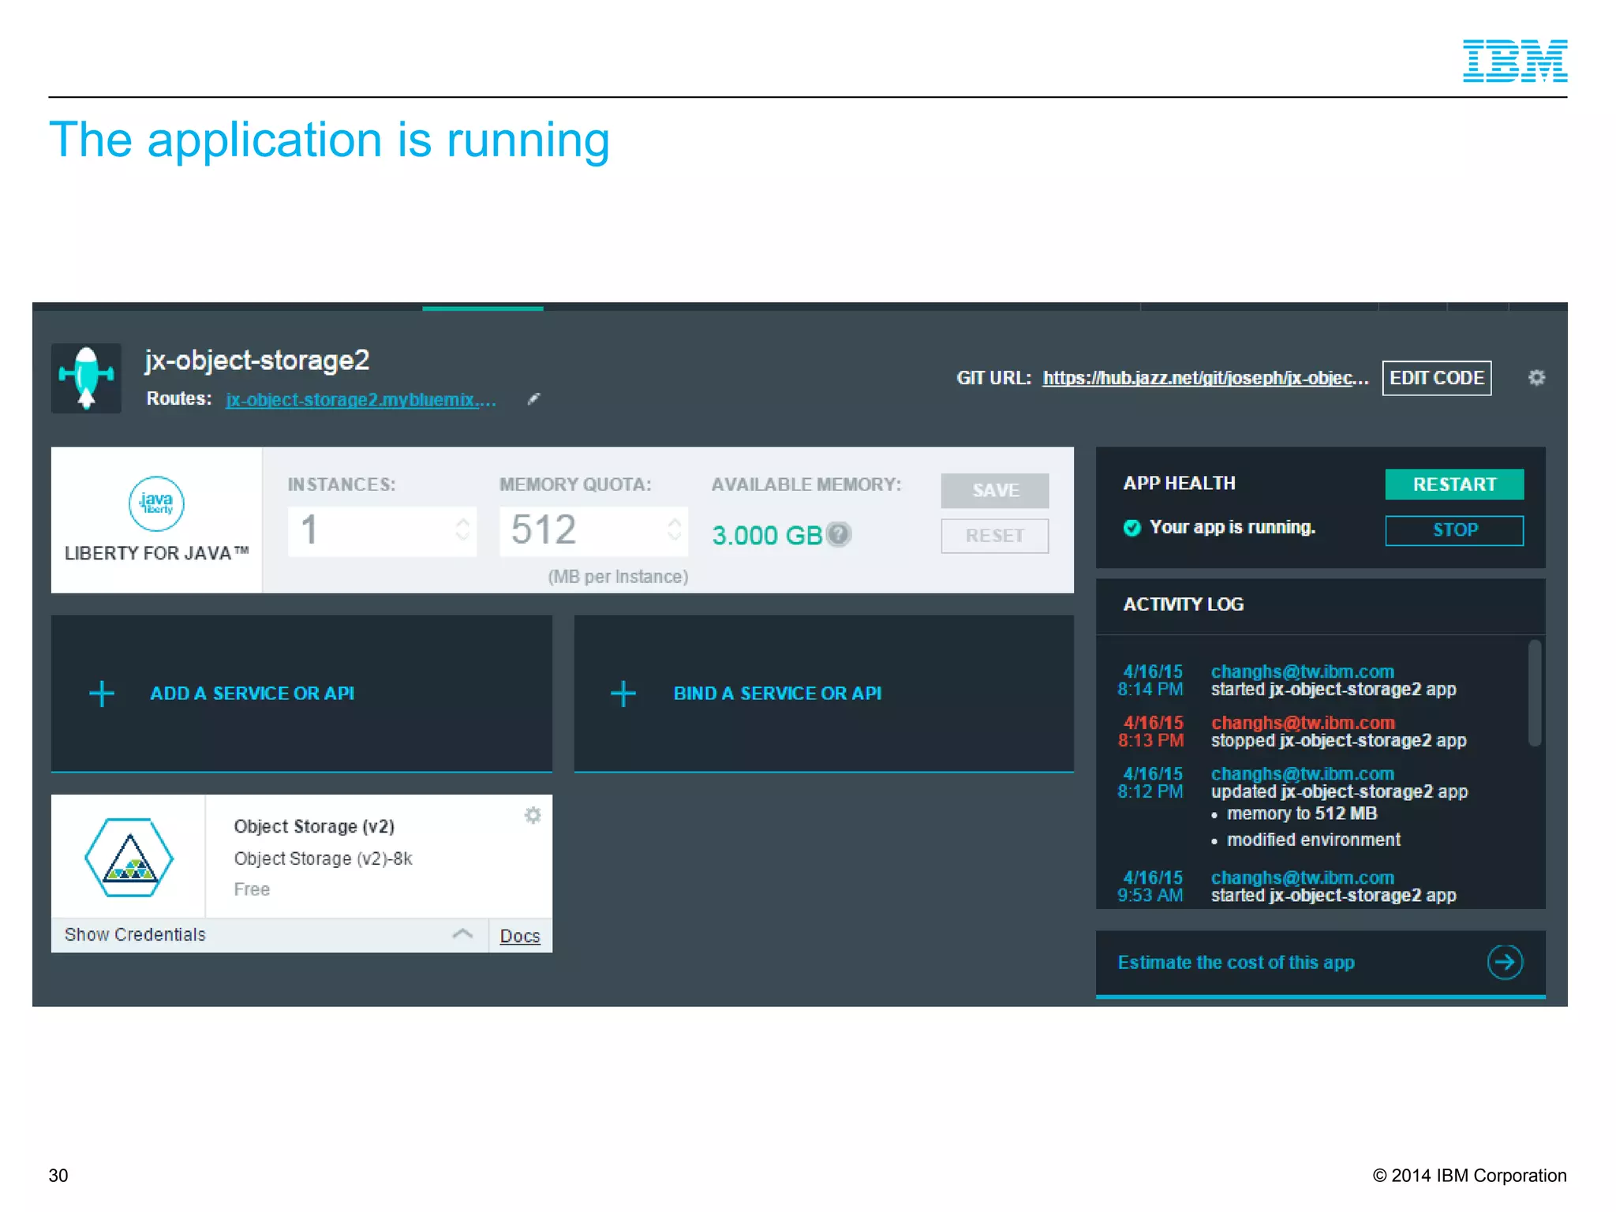Click the IBM logo
The width and height of the screenshot is (1616, 1212).
coord(1514,61)
